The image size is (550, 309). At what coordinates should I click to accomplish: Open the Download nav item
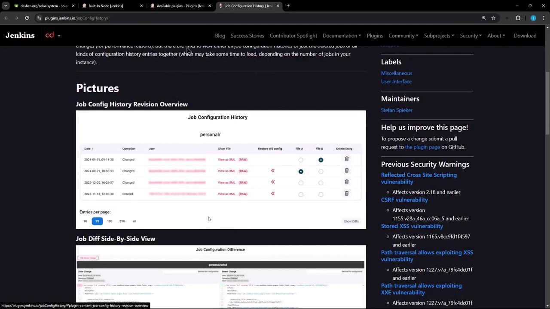525,36
